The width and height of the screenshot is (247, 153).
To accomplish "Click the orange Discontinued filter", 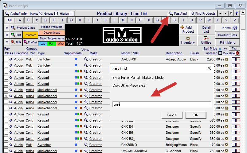I will point(52,33).
